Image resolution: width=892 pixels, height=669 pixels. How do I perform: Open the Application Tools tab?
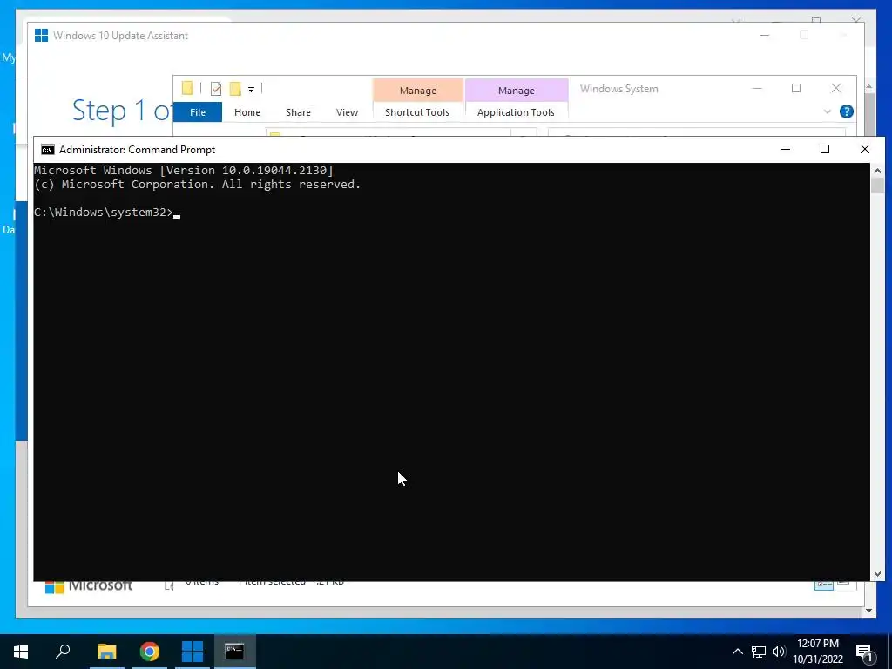(516, 112)
